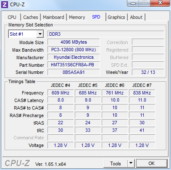Click the empty Correction field

148,42
